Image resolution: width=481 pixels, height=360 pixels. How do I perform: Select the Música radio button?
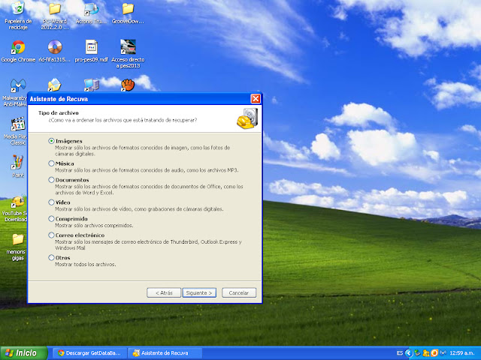[x=51, y=163]
